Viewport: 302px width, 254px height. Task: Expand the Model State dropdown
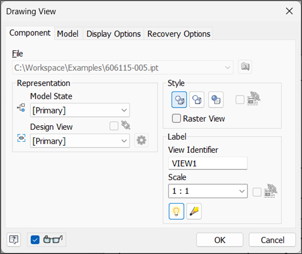pos(80,110)
